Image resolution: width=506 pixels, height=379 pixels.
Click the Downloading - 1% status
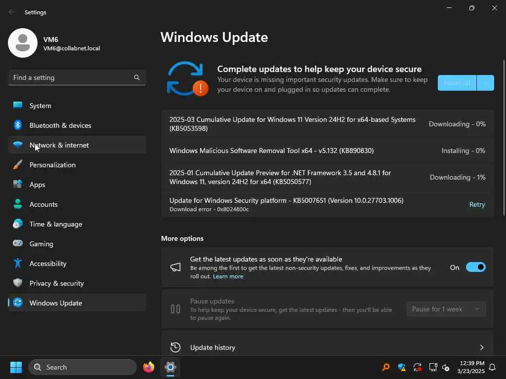point(458,177)
